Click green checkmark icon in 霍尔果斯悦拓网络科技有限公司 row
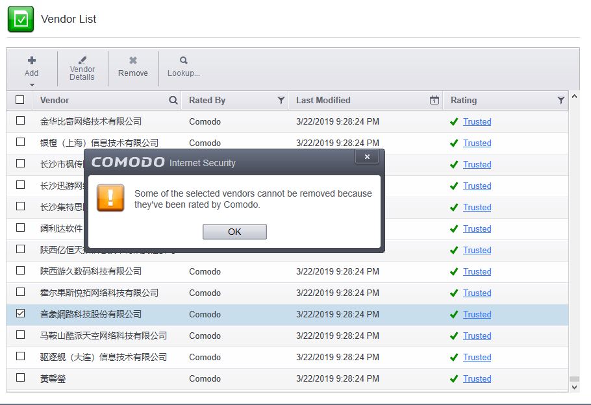The image size is (591, 405). [x=454, y=293]
